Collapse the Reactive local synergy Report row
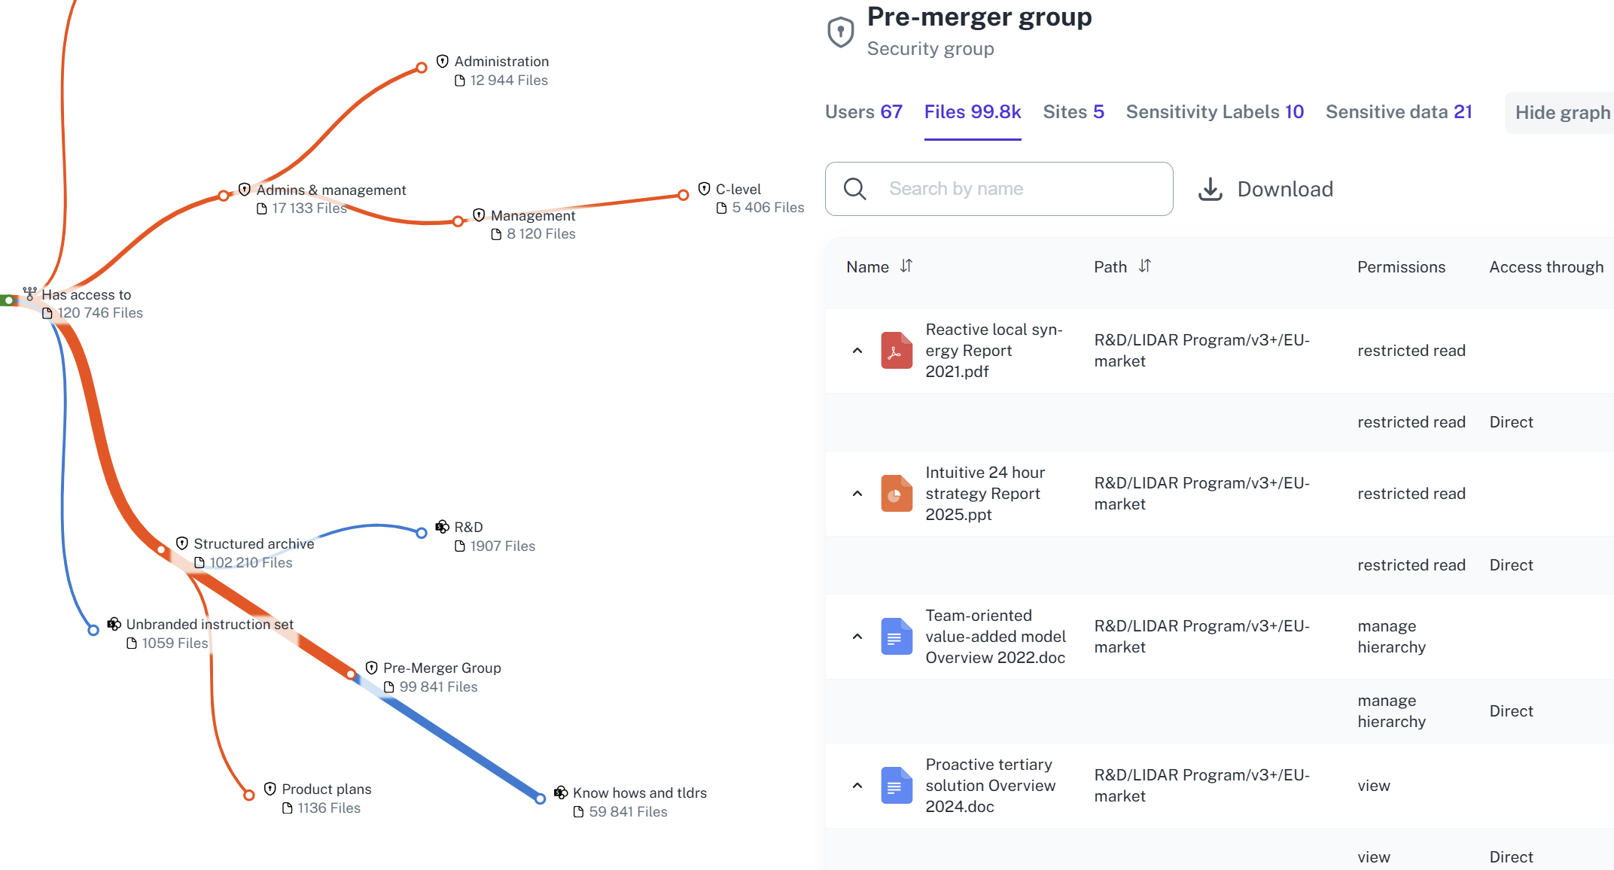1614x870 pixels. (x=857, y=351)
